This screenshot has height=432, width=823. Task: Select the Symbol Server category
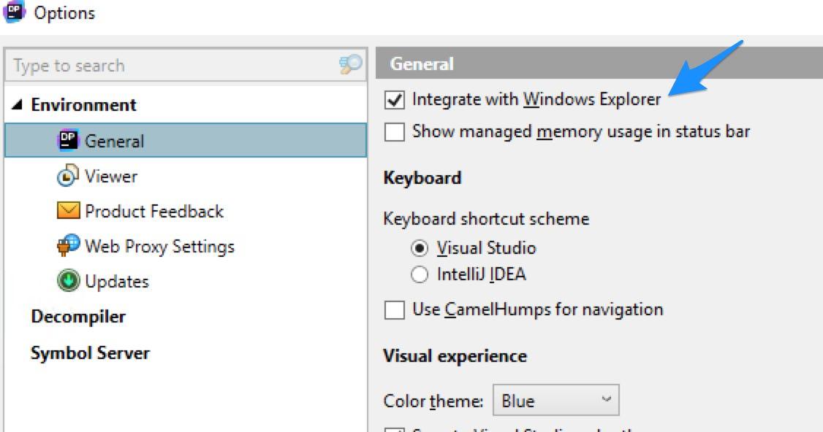coord(90,352)
